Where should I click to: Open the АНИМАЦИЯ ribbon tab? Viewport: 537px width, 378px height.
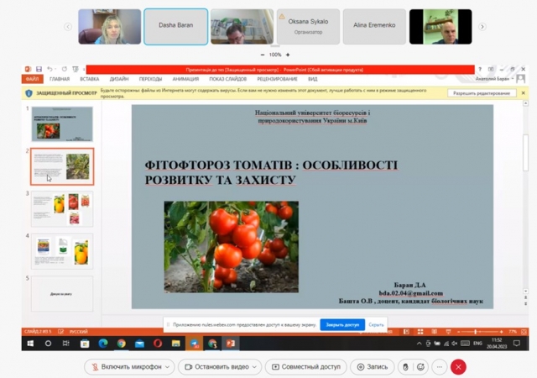[185, 79]
